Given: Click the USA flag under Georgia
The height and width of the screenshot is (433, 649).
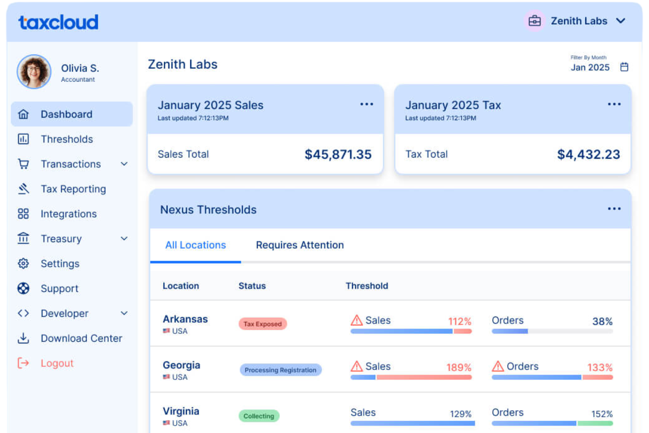Looking at the screenshot, I should point(166,377).
